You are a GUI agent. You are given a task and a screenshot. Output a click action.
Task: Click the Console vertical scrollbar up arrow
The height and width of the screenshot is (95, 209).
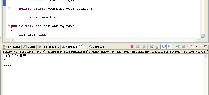tap(206, 56)
